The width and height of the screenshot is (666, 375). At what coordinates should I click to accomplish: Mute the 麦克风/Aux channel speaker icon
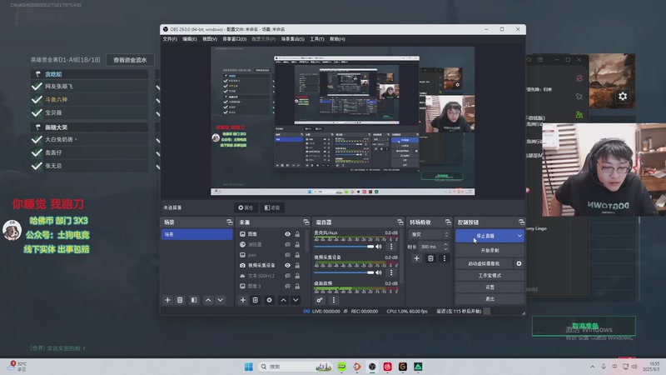pos(379,247)
